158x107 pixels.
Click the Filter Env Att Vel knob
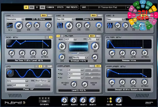[122, 53]
